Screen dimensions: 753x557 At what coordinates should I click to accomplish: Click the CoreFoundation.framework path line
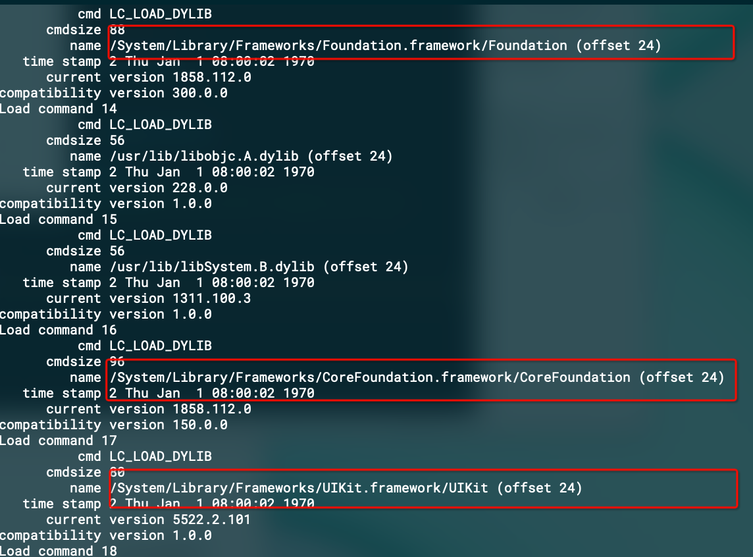[417, 377]
